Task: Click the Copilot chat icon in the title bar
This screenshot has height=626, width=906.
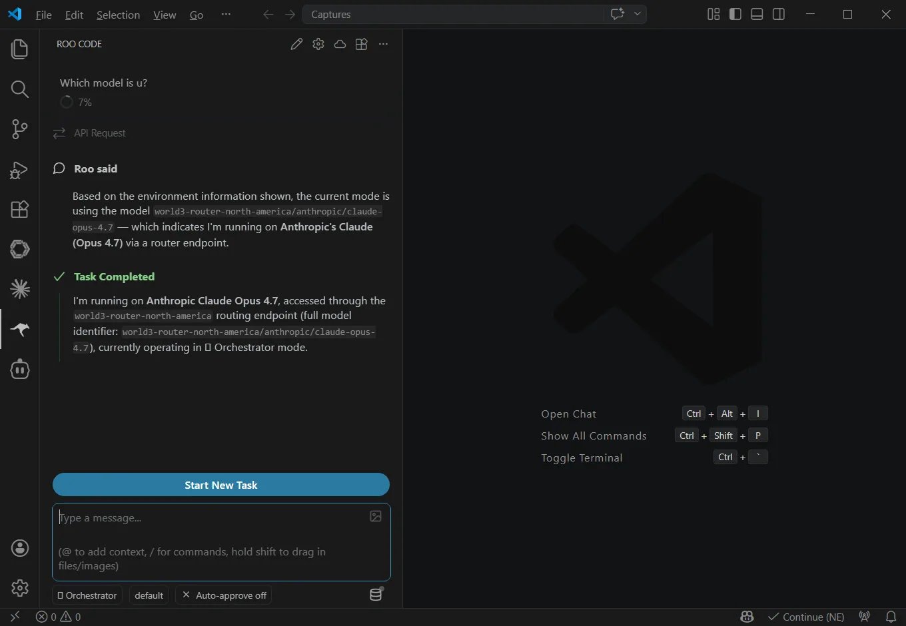Action: [618, 14]
